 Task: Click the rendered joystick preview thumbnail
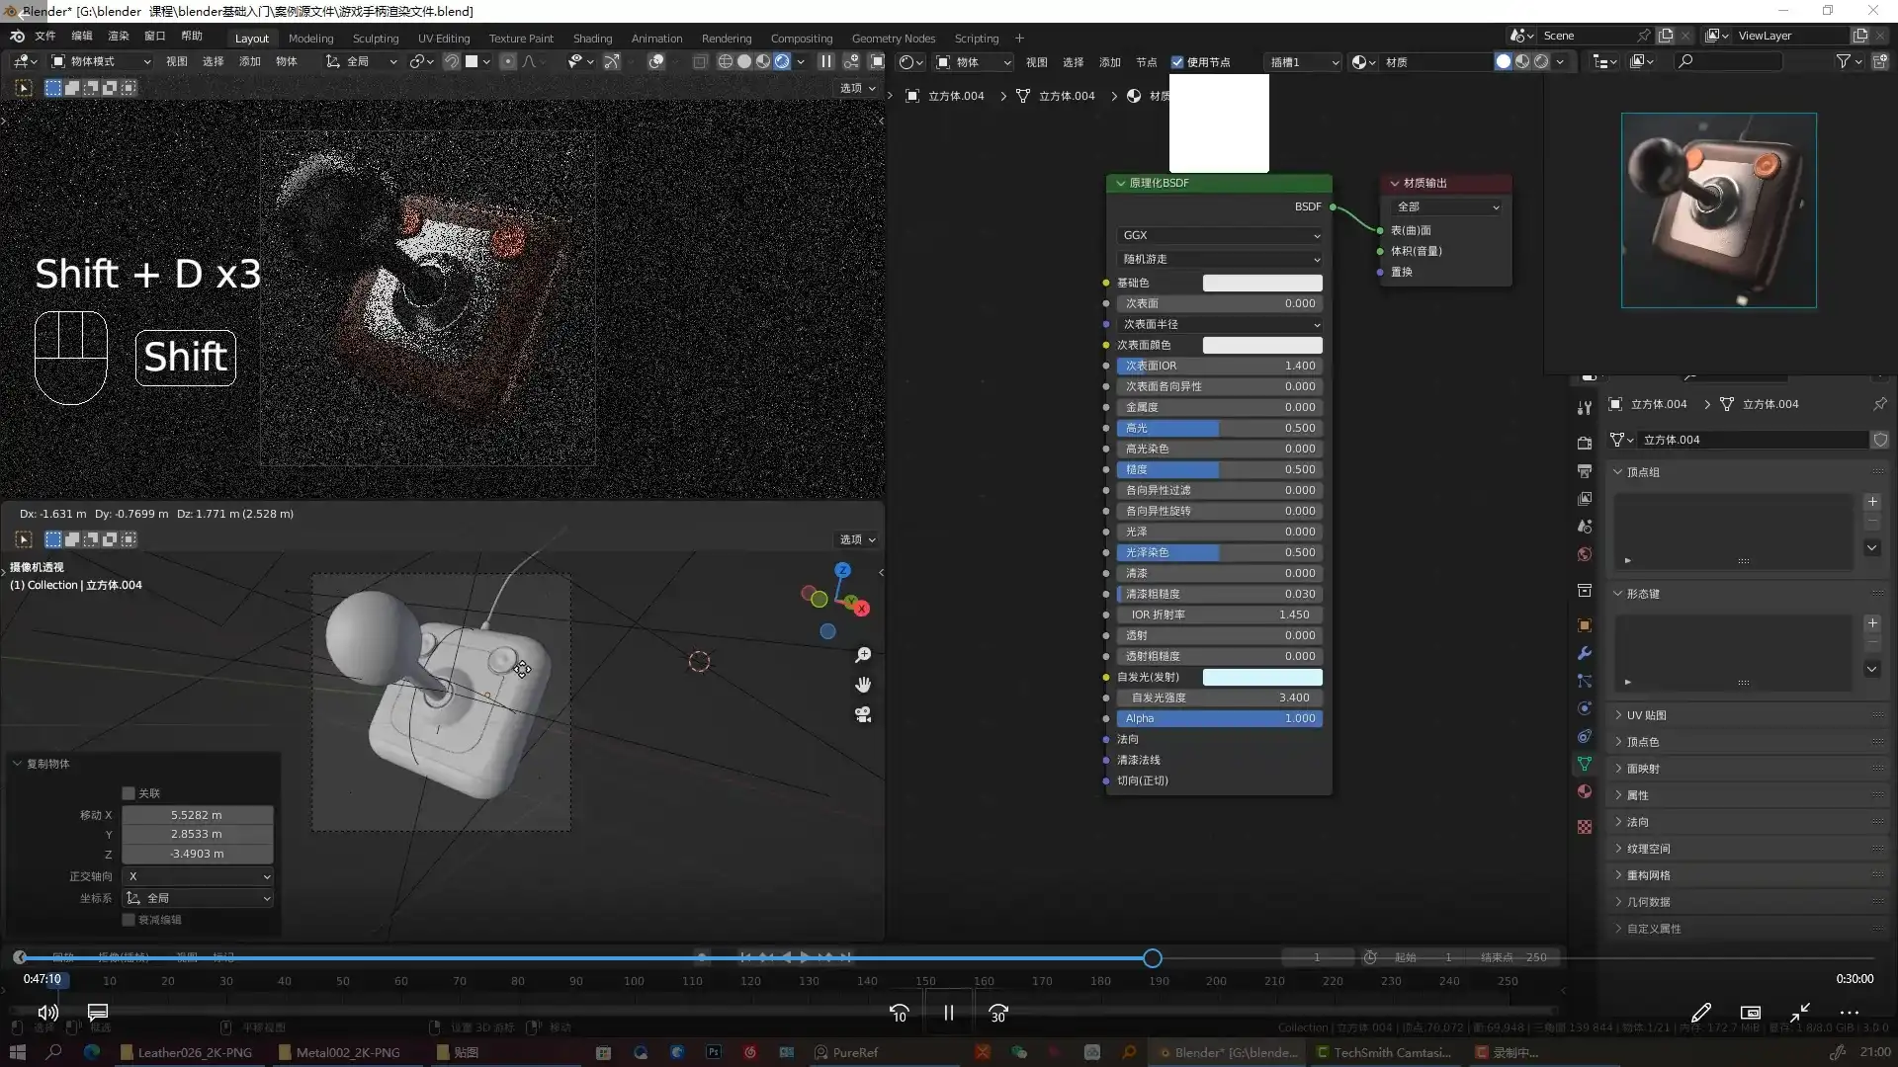(1718, 210)
